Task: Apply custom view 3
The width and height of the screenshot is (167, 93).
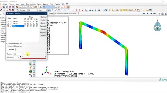Action: 80,10
